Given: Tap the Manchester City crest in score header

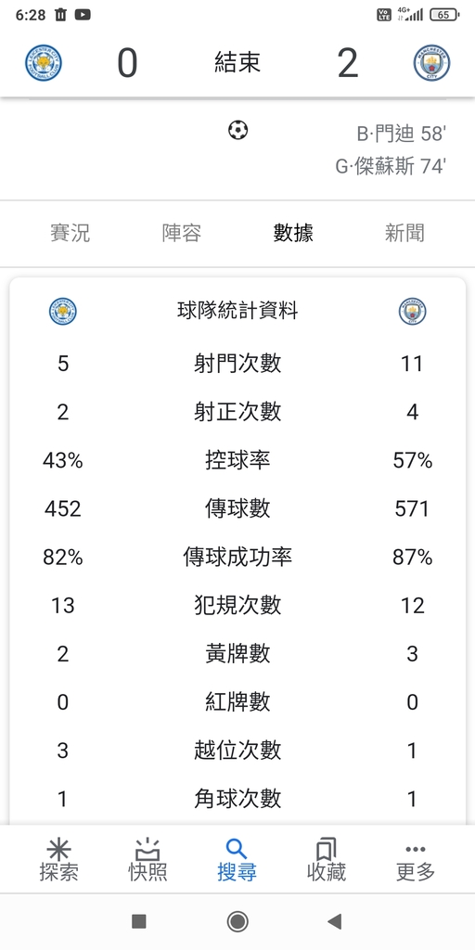Looking at the screenshot, I should [431, 63].
